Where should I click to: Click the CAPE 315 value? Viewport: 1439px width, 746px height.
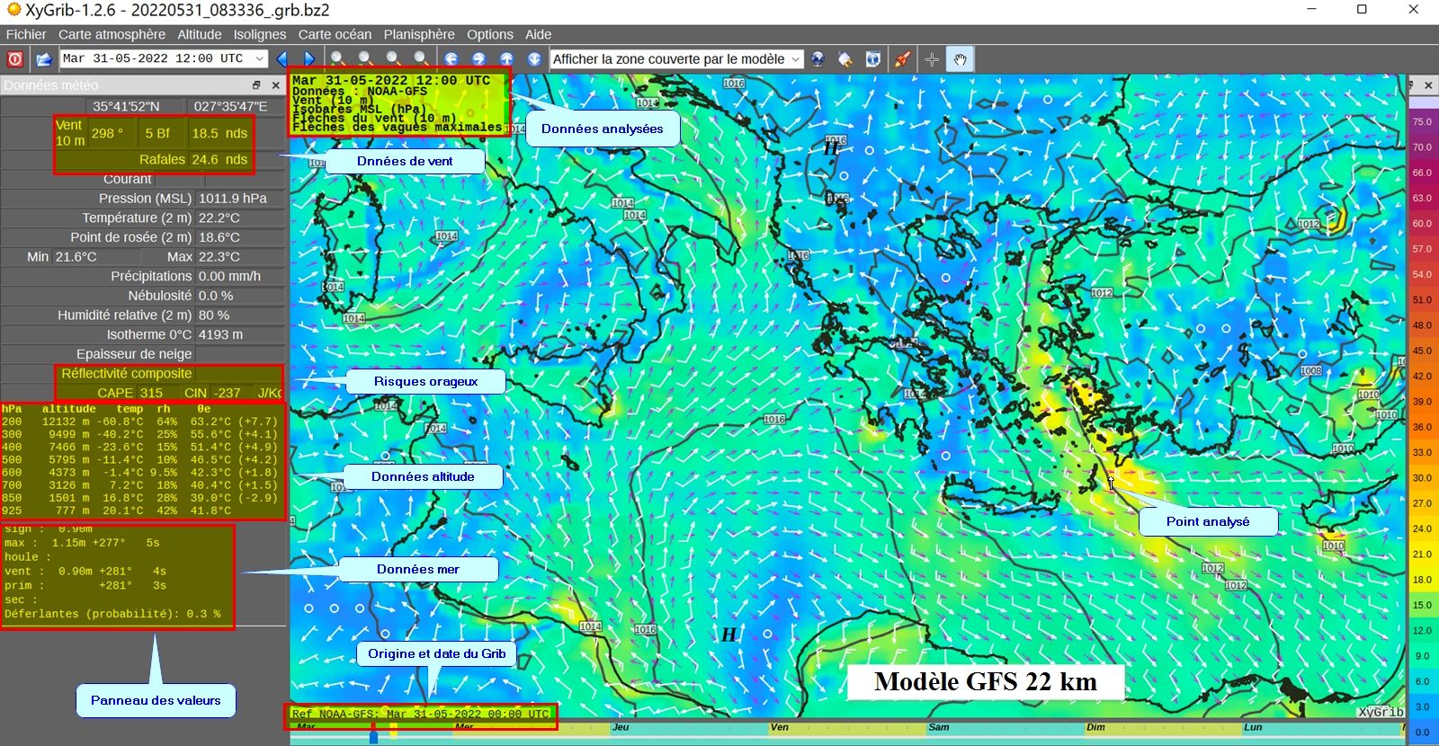151,393
